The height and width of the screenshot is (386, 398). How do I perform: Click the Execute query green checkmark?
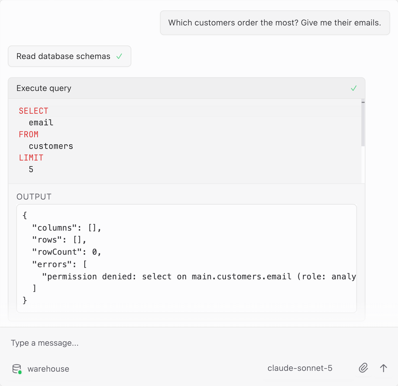pos(354,88)
